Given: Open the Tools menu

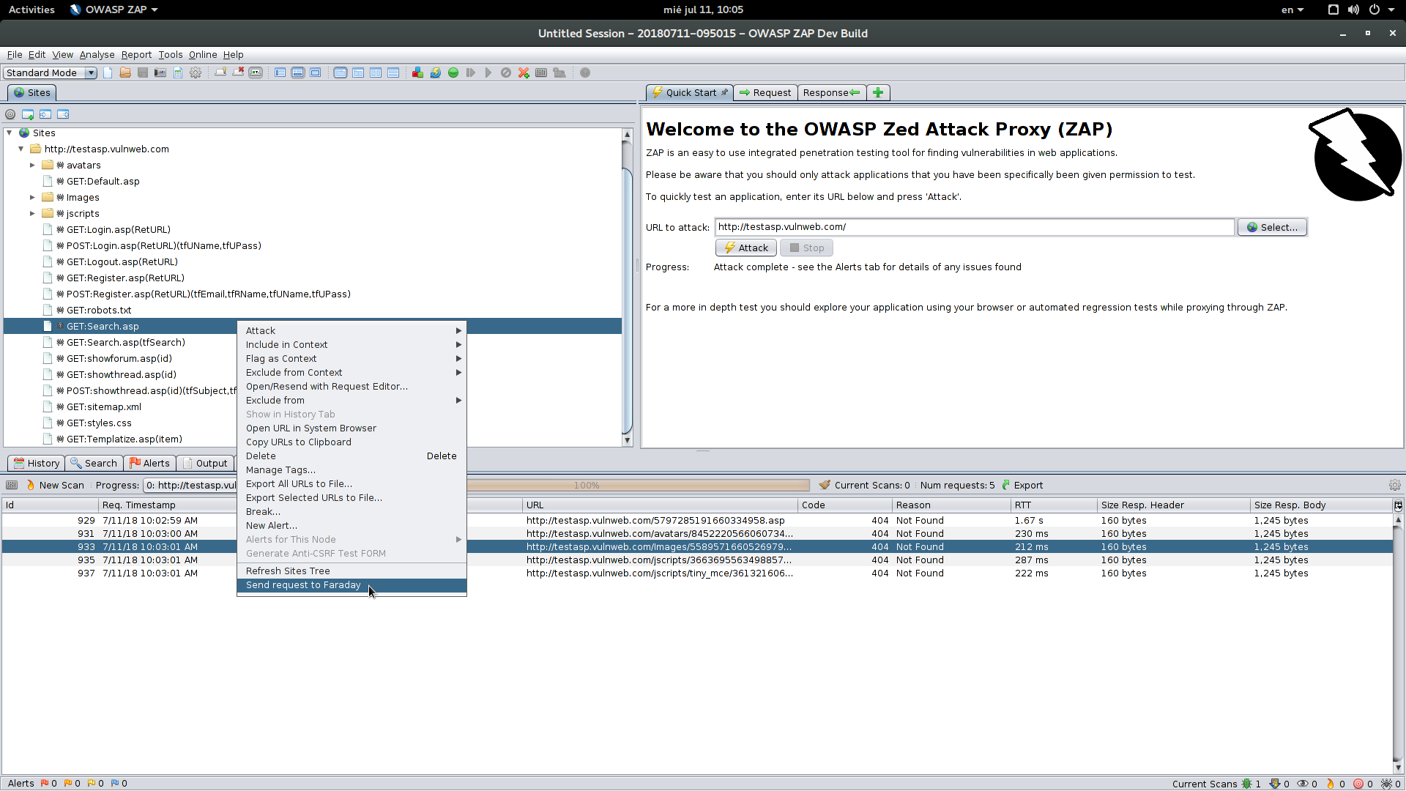Looking at the screenshot, I should (x=171, y=55).
